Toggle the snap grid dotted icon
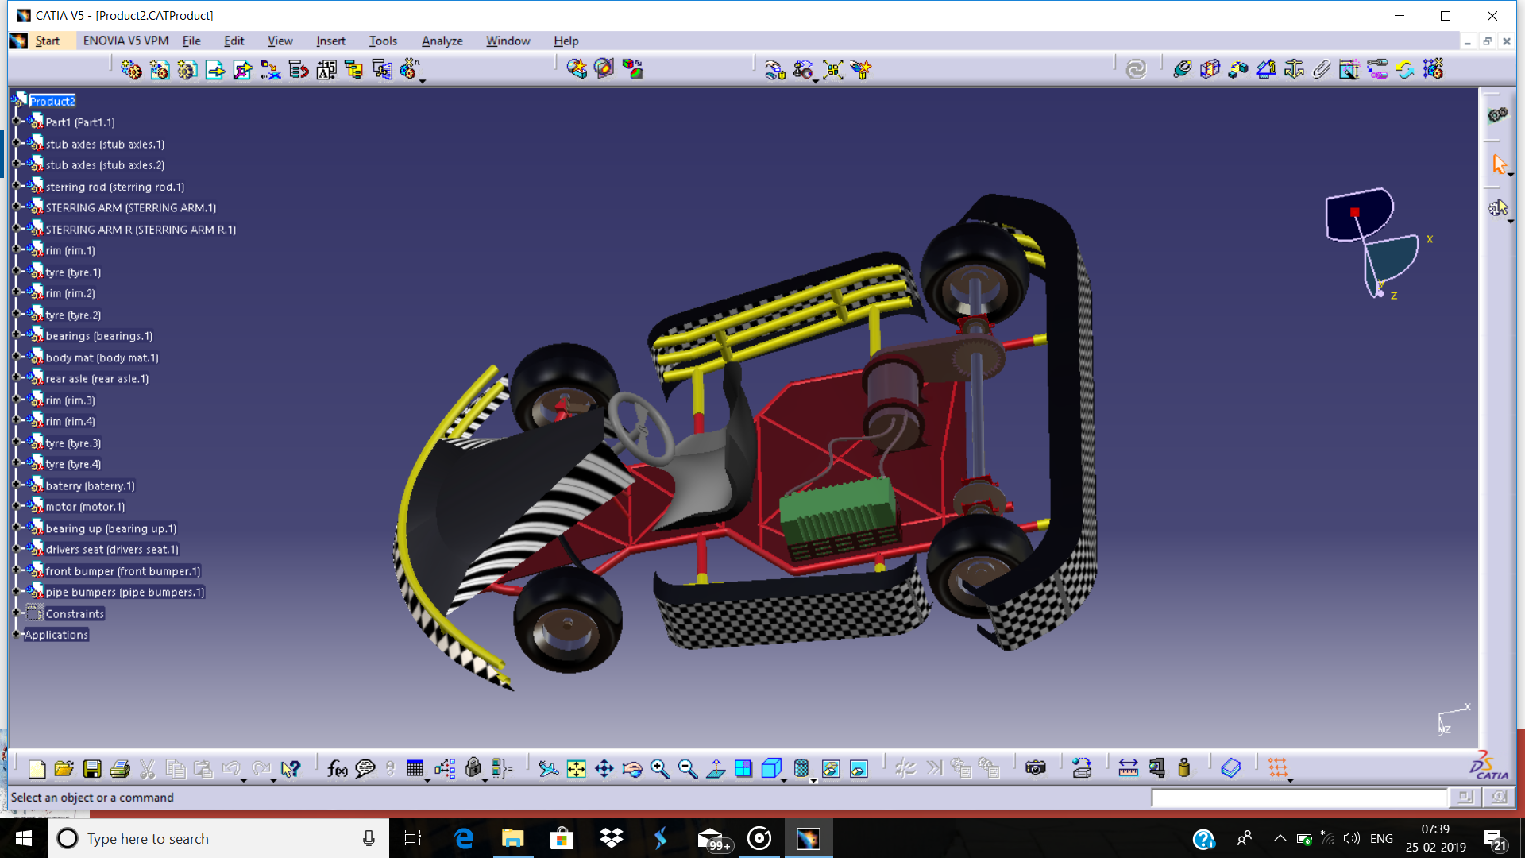Screen dimensions: 1525x858 1277,769
